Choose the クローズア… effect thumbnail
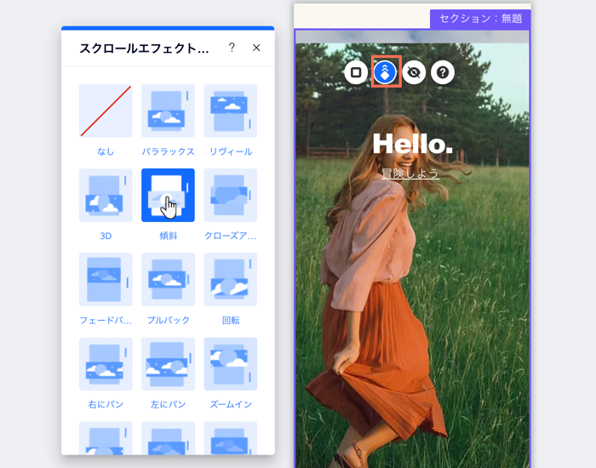The image size is (596, 468). coord(231,195)
